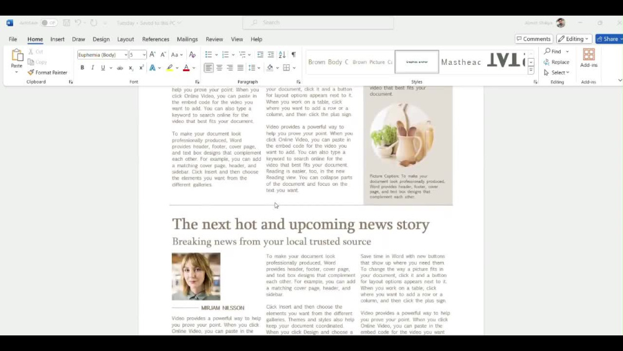Switch to the Design tab
This screenshot has height=351, width=623.
pos(101,39)
